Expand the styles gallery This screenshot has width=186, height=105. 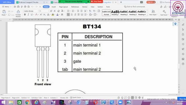point(147,15)
